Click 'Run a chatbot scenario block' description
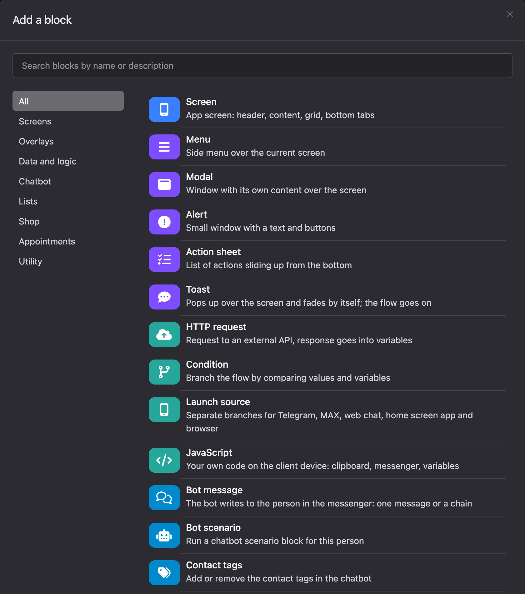525x594 pixels. pyautogui.click(x=275, y=541)
